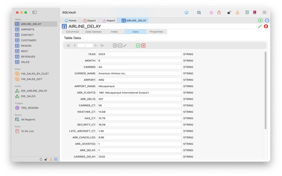The width and height of the screenshot is (282, 176).
Task: Click the orange brush icon at sidebar bottom
Action: [51, 159]
